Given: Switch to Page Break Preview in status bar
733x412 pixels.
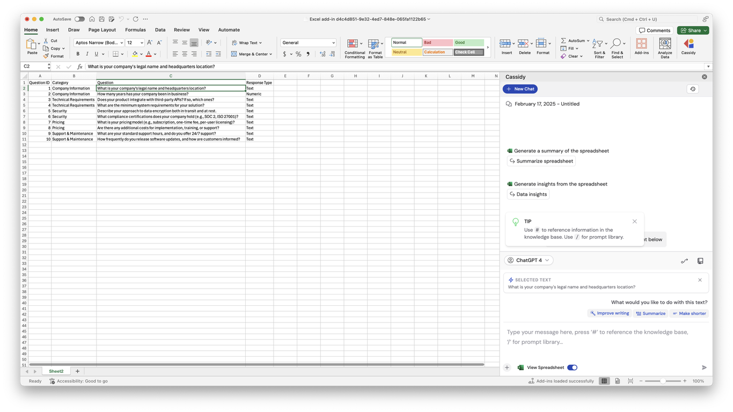Looking at the screenshot, I should 631,381.
